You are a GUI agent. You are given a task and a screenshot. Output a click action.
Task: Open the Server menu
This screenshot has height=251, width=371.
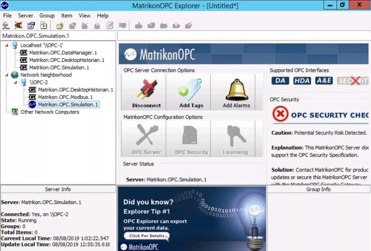25,15
